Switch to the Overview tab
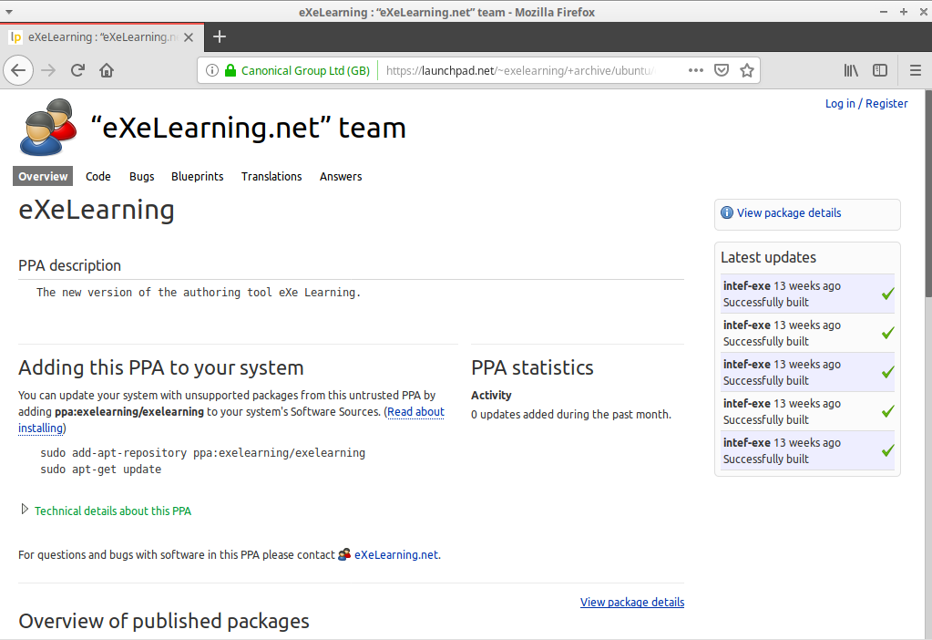 [43, 176]
